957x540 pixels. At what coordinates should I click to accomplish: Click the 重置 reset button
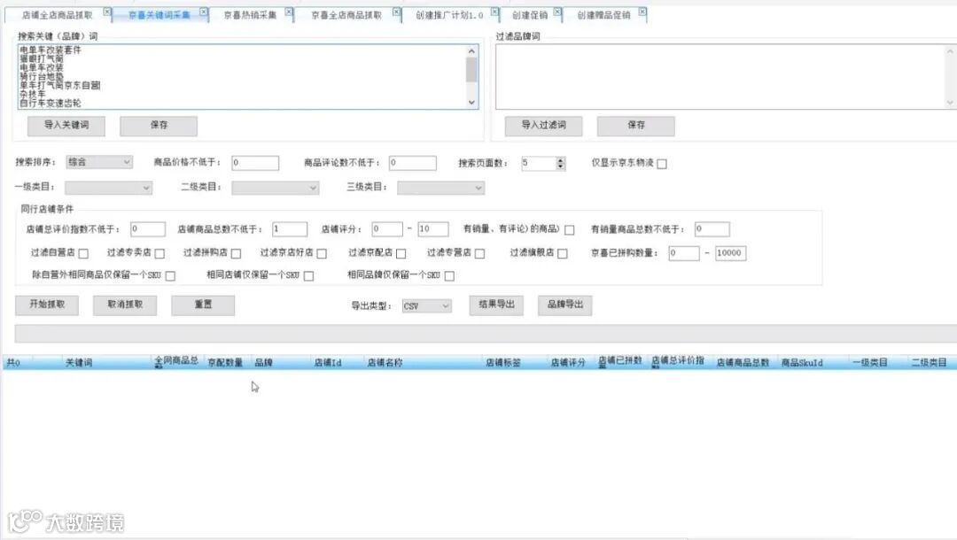[203, 305]
